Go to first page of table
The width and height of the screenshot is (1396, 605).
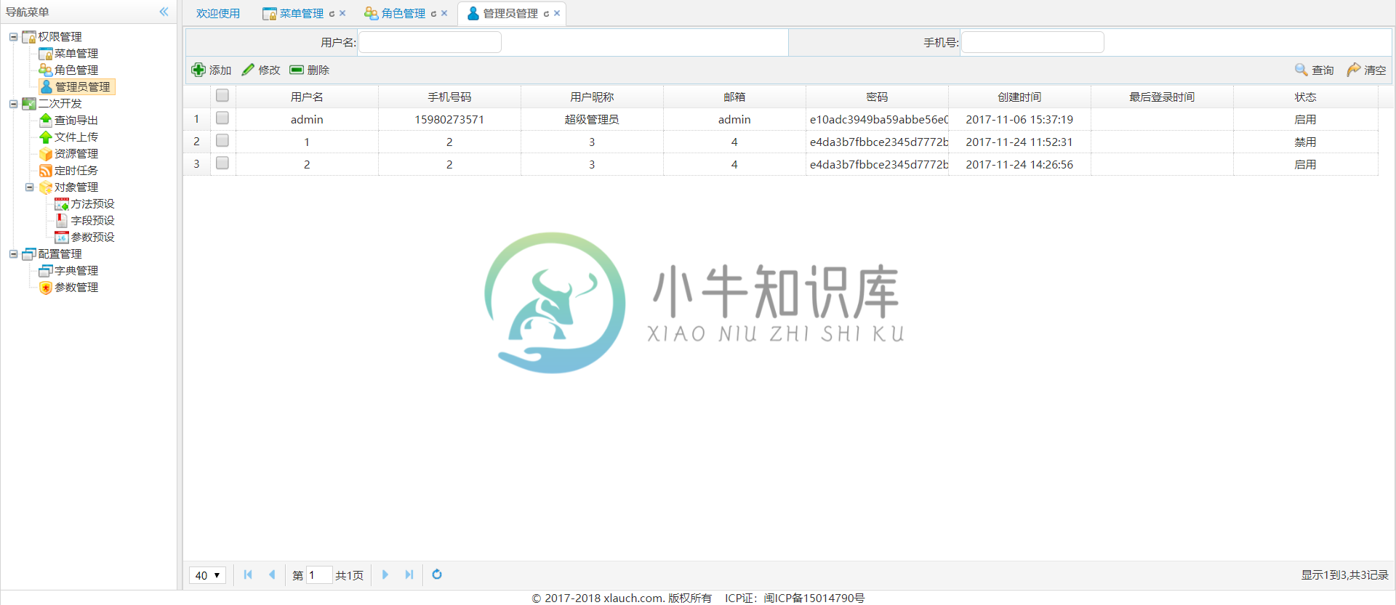point(248,574)
